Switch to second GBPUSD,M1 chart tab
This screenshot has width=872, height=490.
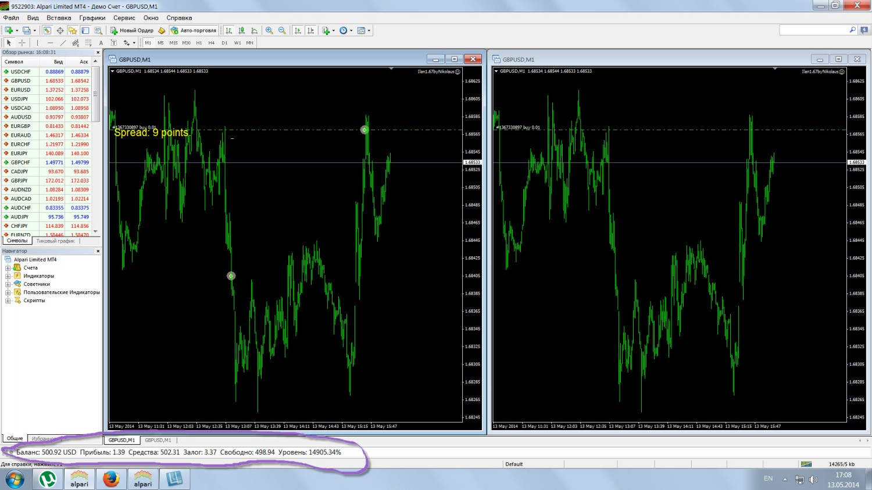click(158, 440)
